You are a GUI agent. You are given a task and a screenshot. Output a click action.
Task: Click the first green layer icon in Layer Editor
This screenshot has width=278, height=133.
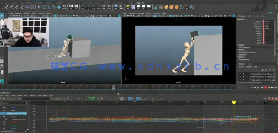click(x=263, y=70)
